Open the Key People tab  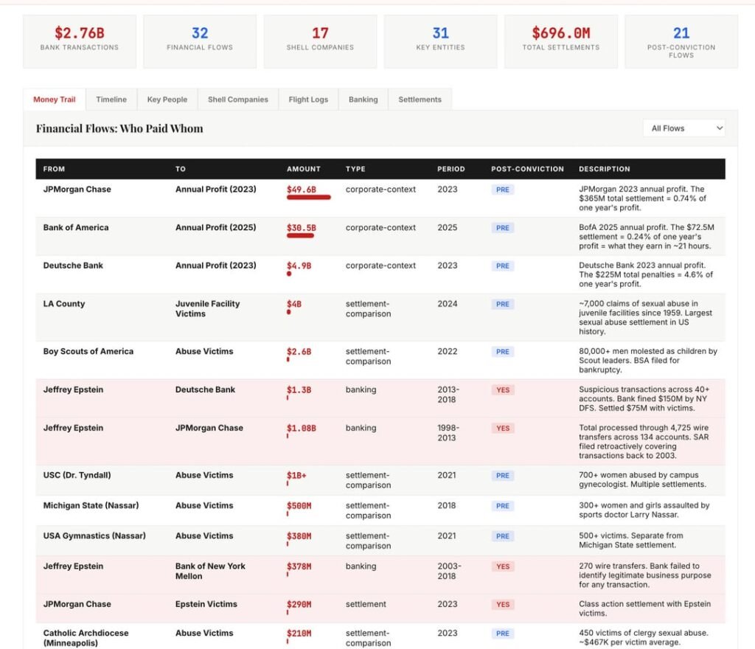[167, 100]
